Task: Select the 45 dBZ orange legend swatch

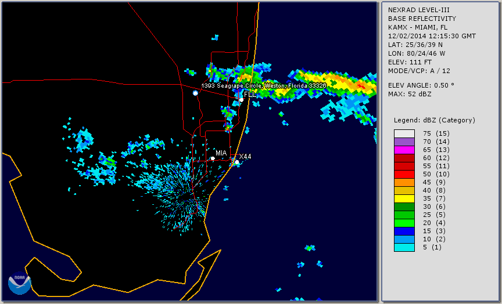Action: click(x=404, y=182)
